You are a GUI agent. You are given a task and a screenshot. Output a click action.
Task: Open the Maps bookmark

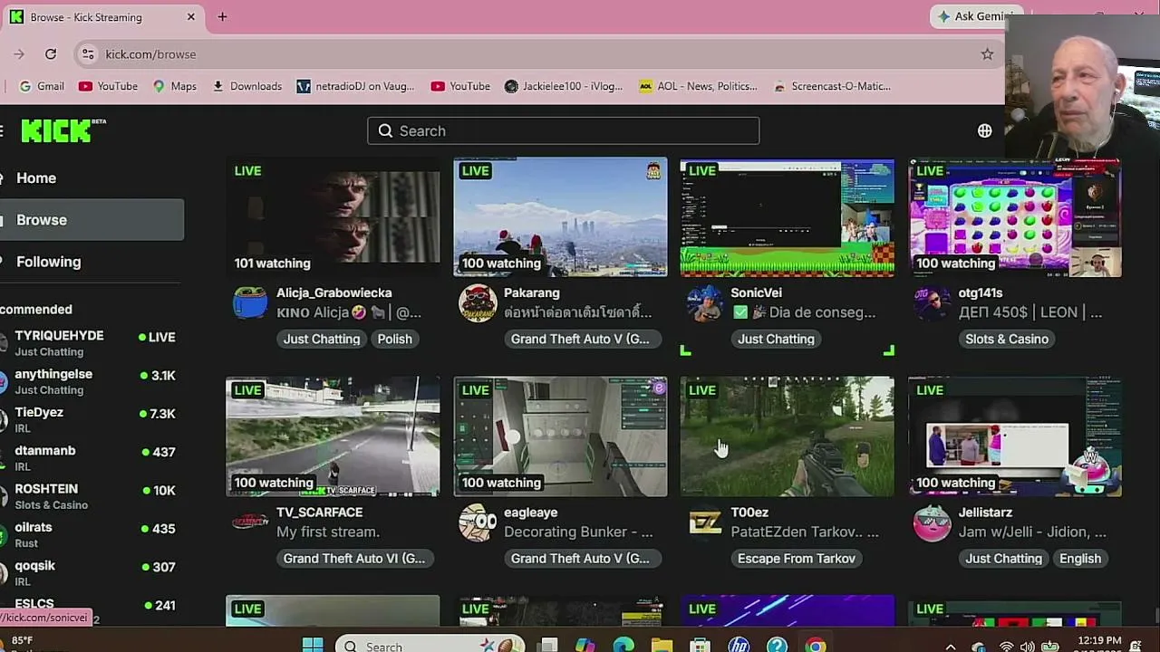175,86
